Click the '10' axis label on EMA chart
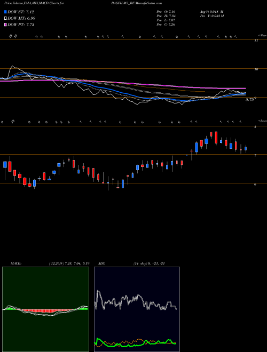Viewport: 267px width, 352px height. [256, 69]
